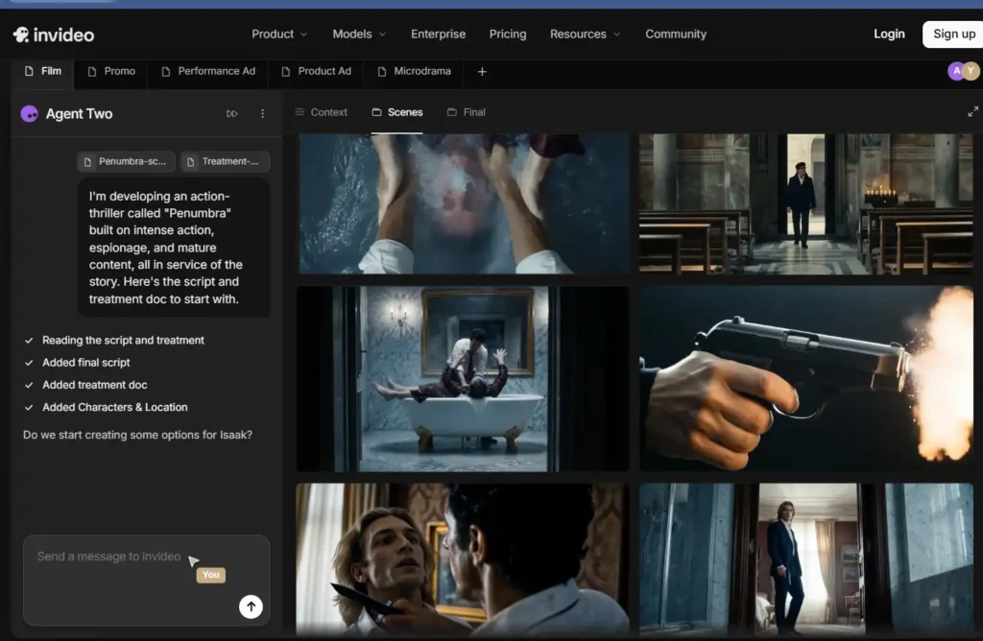983x641 pixels.
Task: Switch to the Context tab
Action: 321,112
